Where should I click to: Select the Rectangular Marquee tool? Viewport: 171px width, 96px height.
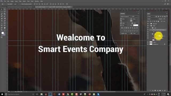coord(2,11)
